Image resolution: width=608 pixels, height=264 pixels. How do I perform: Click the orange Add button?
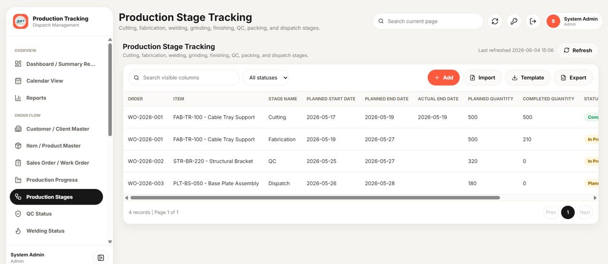coord(444,78)
